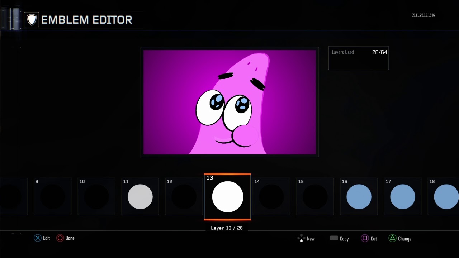This screenshot has width=459, height=258.
Task: Click the Copy label
Action: point(344,239)
